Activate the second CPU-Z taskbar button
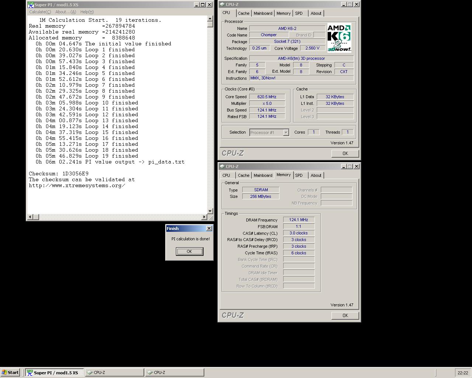Image resolution: width=472 pixels, height=378 pixels. 174,372
